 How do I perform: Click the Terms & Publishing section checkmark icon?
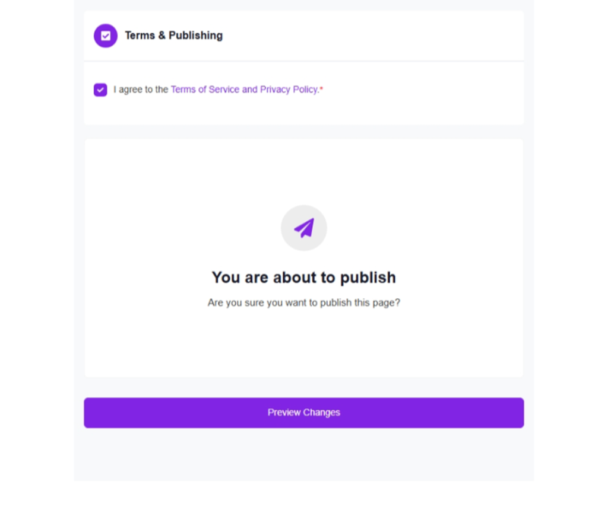106,36
